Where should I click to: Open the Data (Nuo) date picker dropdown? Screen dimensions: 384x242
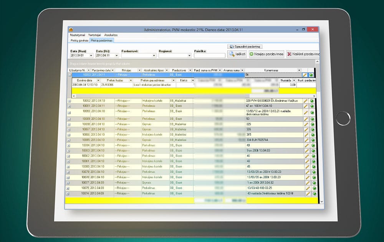91,56
